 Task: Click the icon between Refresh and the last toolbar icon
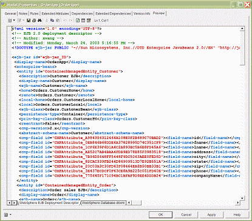pyautogui.click(x=83, y=21)
